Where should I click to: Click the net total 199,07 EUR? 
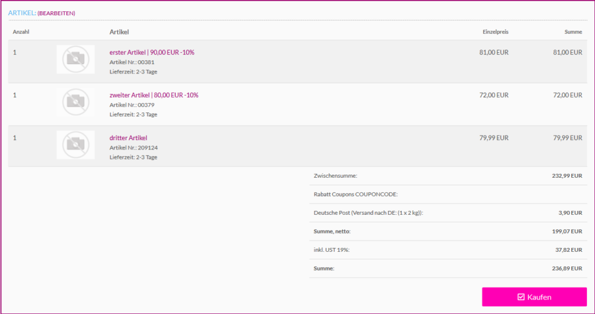coord(567,232)
